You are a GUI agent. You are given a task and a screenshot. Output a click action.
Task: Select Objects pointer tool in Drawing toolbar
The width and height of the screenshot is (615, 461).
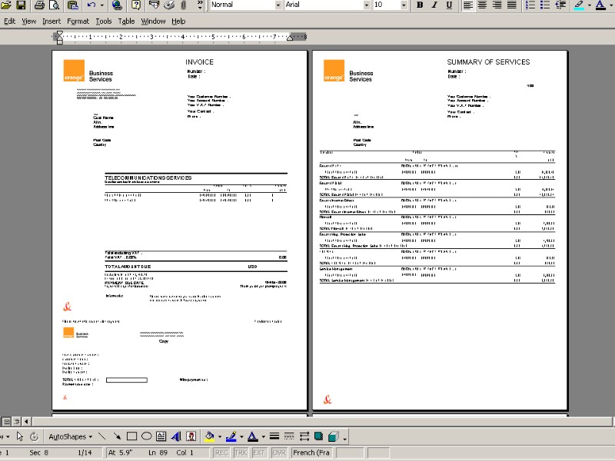coord(20,436)
